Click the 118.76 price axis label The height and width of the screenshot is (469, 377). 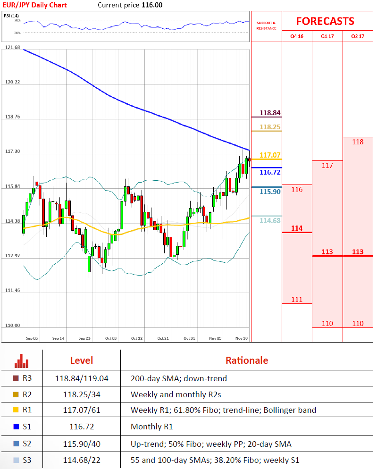pos(13,117)
